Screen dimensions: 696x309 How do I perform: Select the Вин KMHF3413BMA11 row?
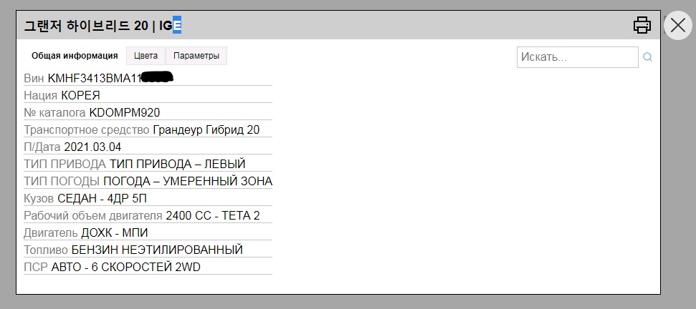click(x=148, y=77)
